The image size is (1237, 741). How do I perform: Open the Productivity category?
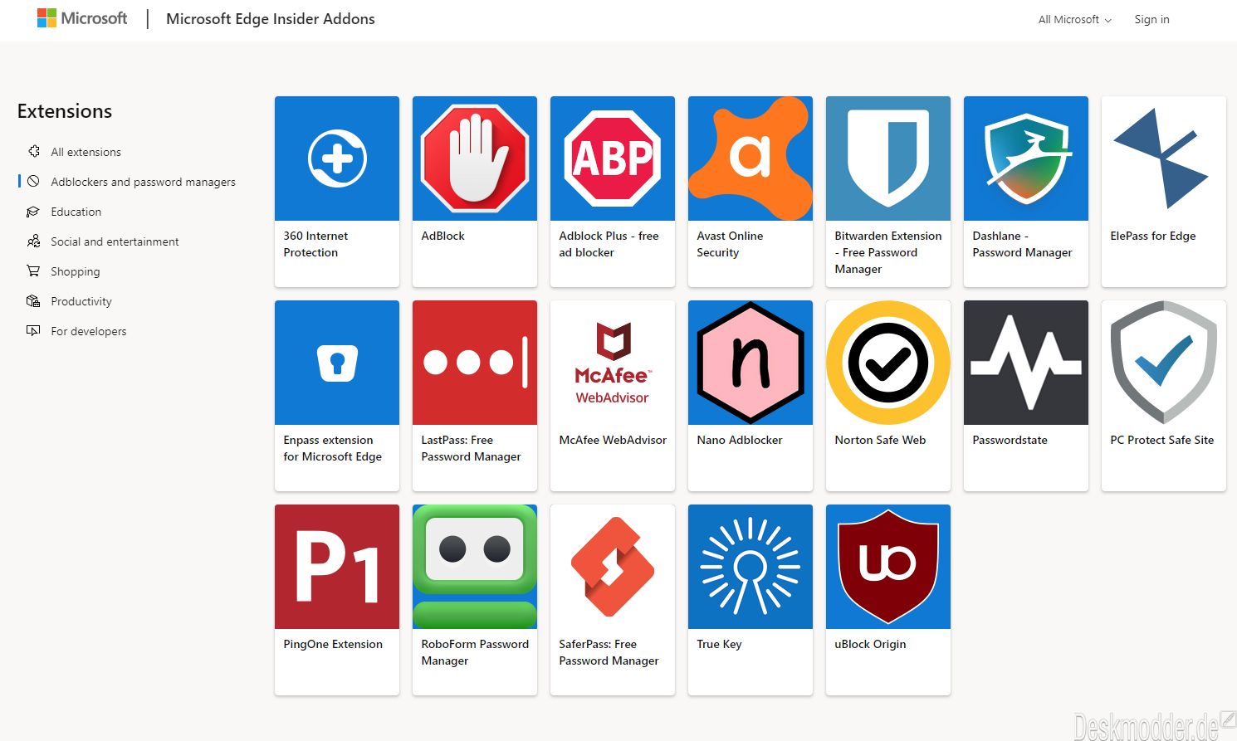(81, 301)
